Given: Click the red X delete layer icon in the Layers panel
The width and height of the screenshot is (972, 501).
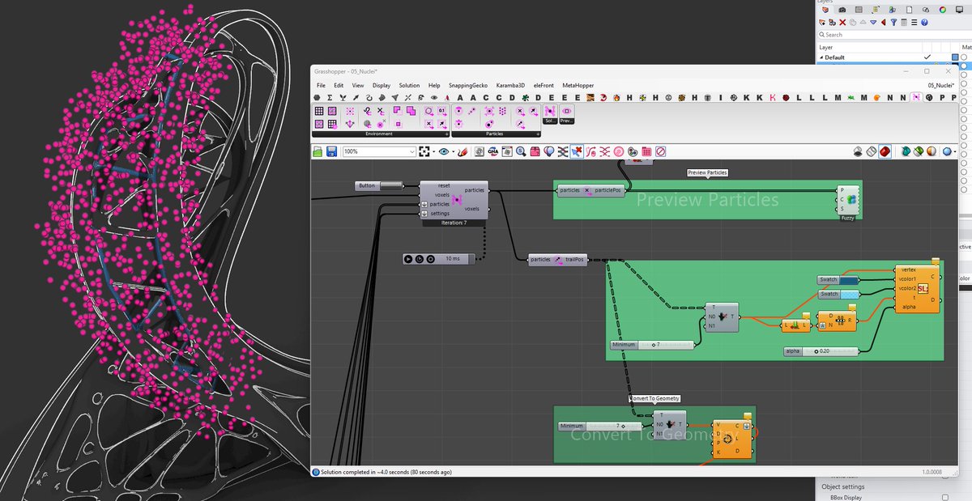Looking at the screenshot, I should [842, 23].
